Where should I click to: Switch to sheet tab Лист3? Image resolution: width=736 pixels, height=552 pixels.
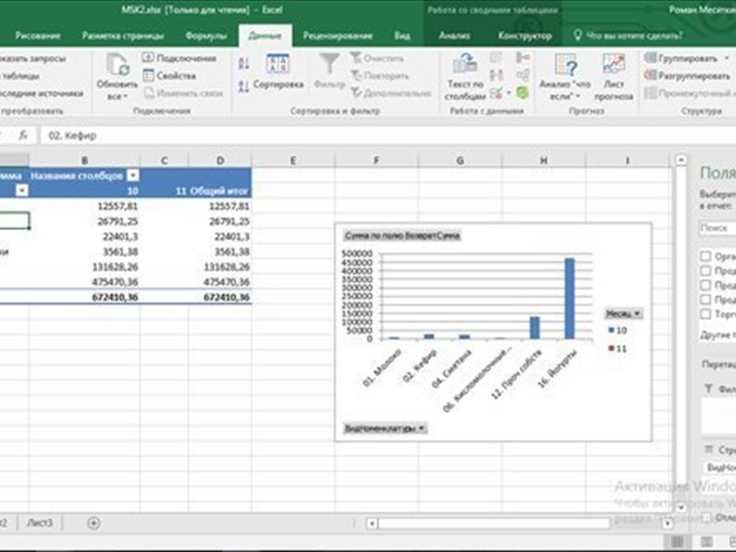click(x=40, y=523)
